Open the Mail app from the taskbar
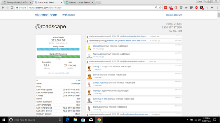The image size is (220, 123). click(91, 120)
